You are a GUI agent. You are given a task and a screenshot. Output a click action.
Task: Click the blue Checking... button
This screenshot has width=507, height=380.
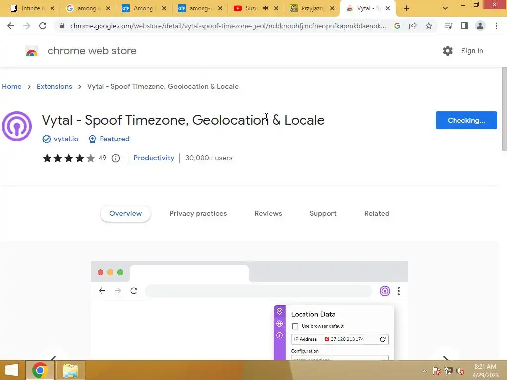point(466,120)
